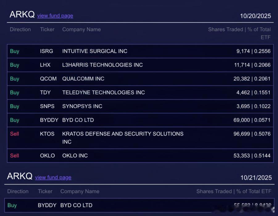
Task: Select the QCOM ticker cell
Action: point(48,79)
